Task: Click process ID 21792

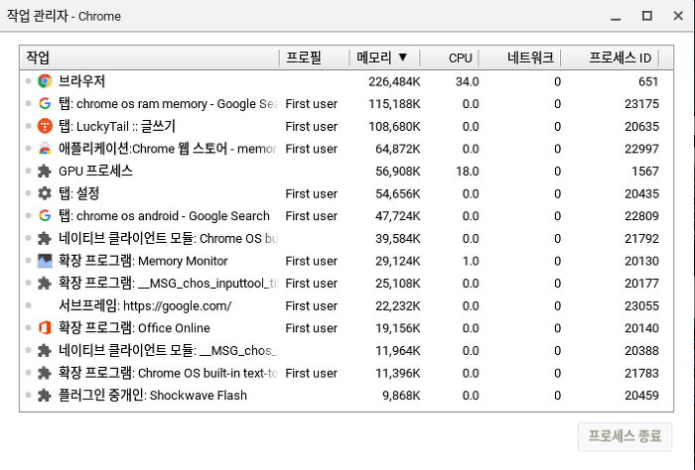Action: coord(641,239)
